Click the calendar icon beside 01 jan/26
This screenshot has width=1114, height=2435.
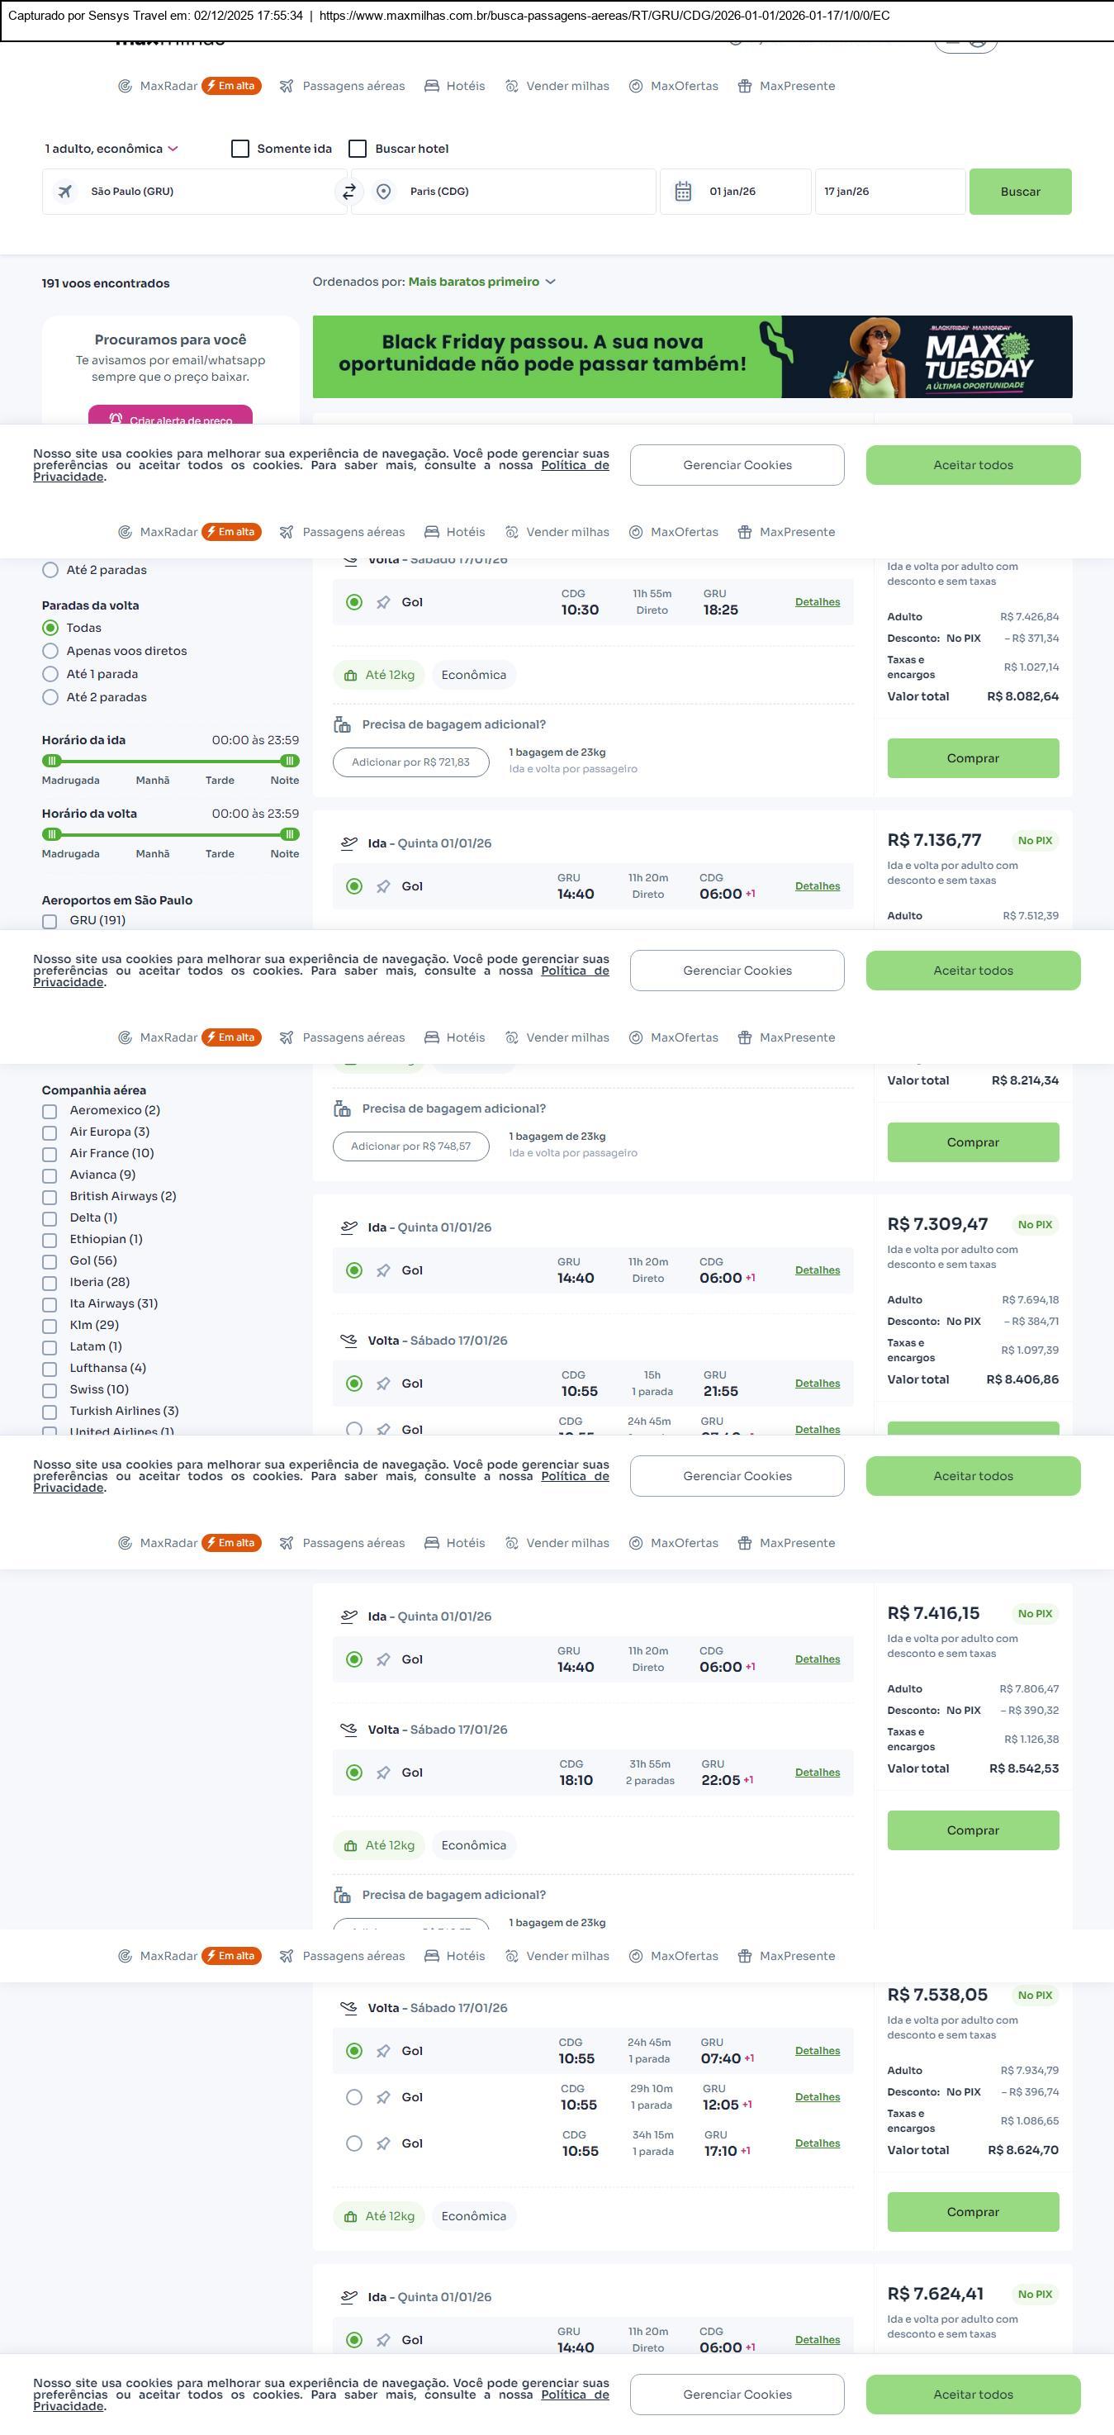[683, 192]
